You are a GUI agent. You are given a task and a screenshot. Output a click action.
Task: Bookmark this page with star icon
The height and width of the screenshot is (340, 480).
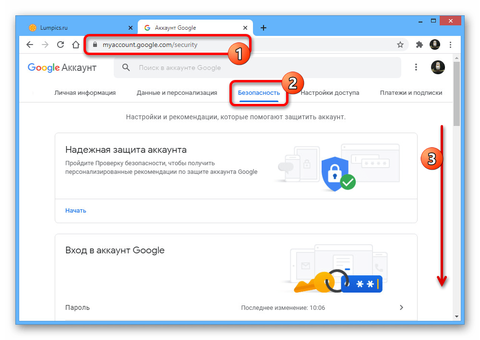click(x=400, y=45)
